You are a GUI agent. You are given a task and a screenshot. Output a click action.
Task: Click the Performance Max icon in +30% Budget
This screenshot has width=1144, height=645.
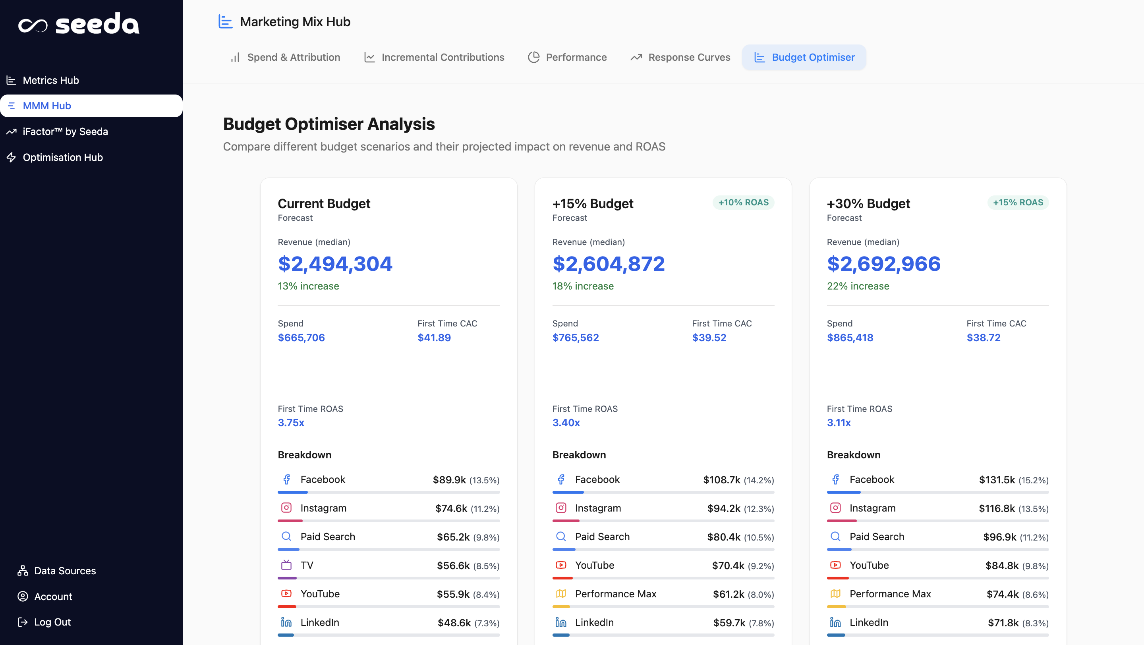(835, 593)
